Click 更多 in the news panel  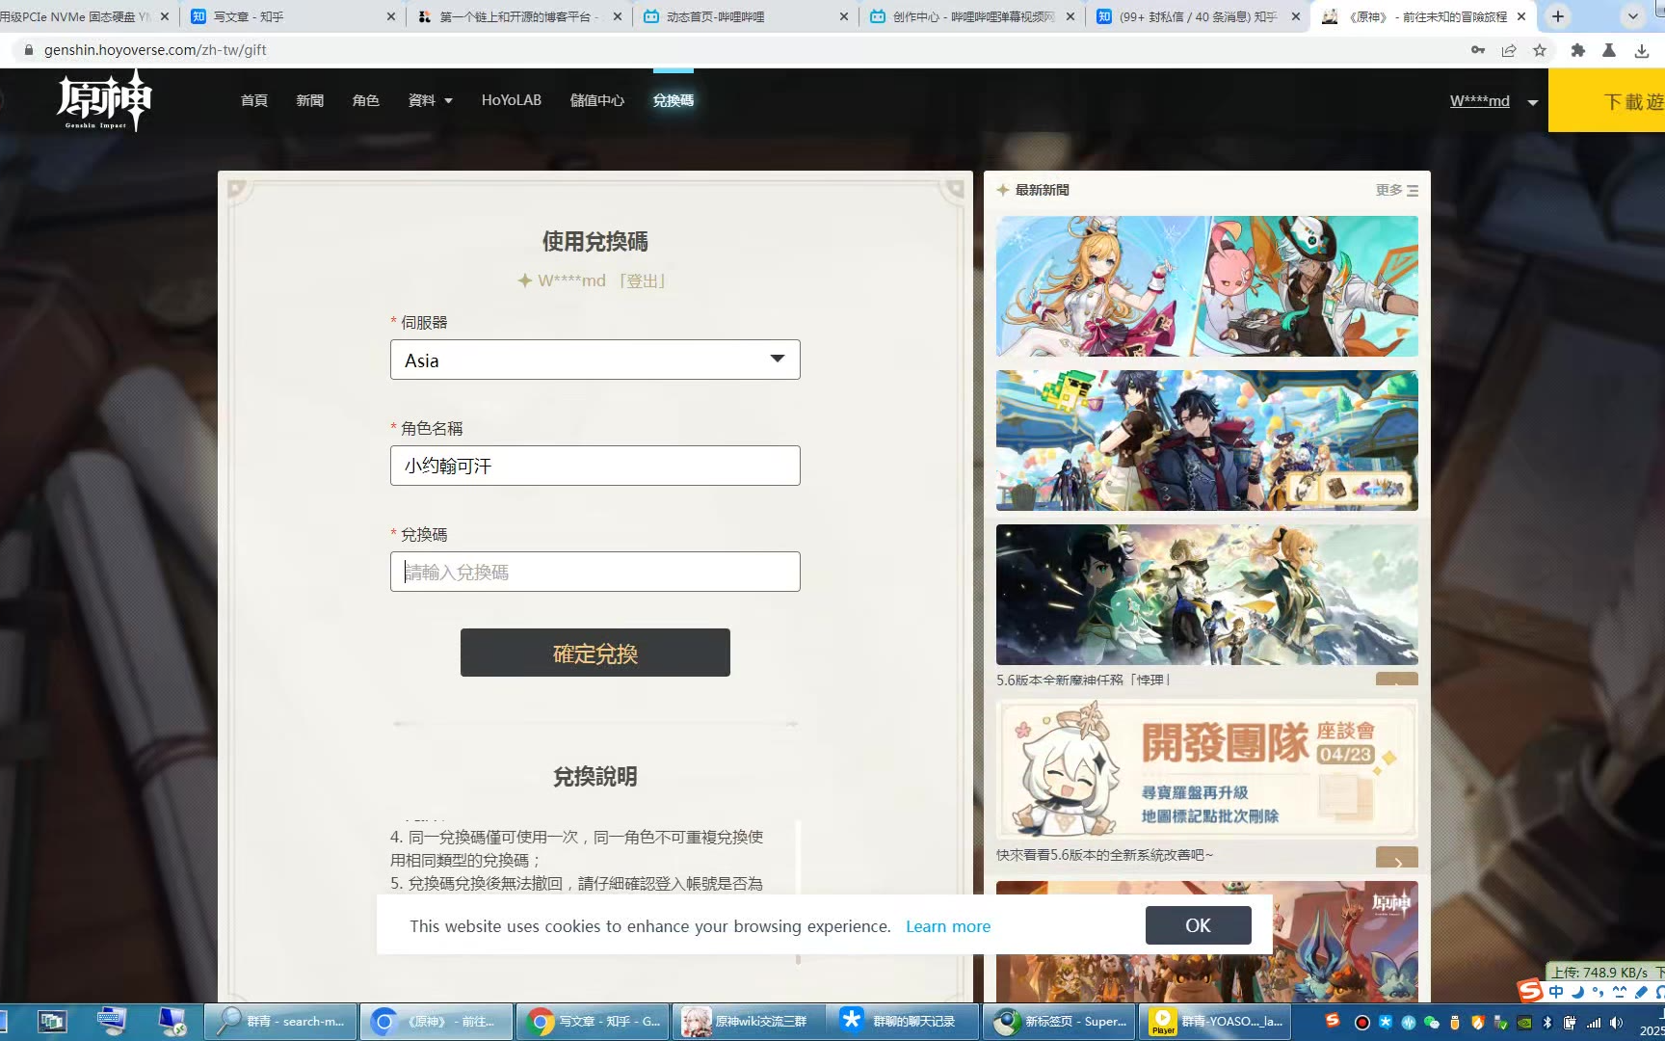coord(1388,190)
